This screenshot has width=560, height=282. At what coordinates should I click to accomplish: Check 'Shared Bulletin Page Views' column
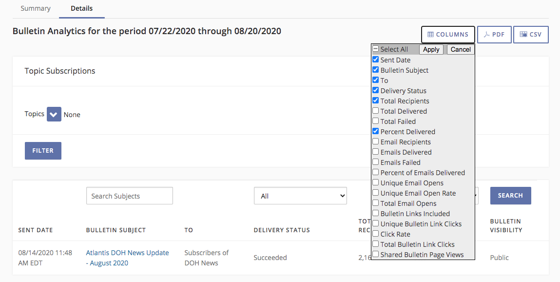coord(375,254)
